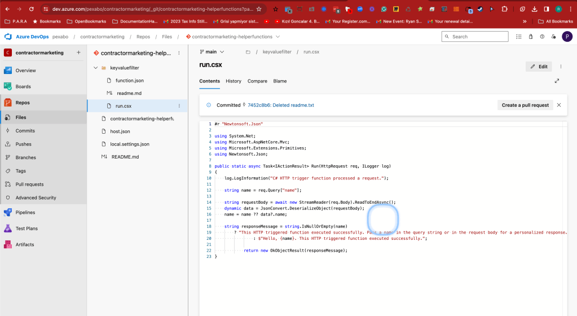Switch to Blame tab
The width and height of the screenshot is (577, 316).
click(280, 81)
